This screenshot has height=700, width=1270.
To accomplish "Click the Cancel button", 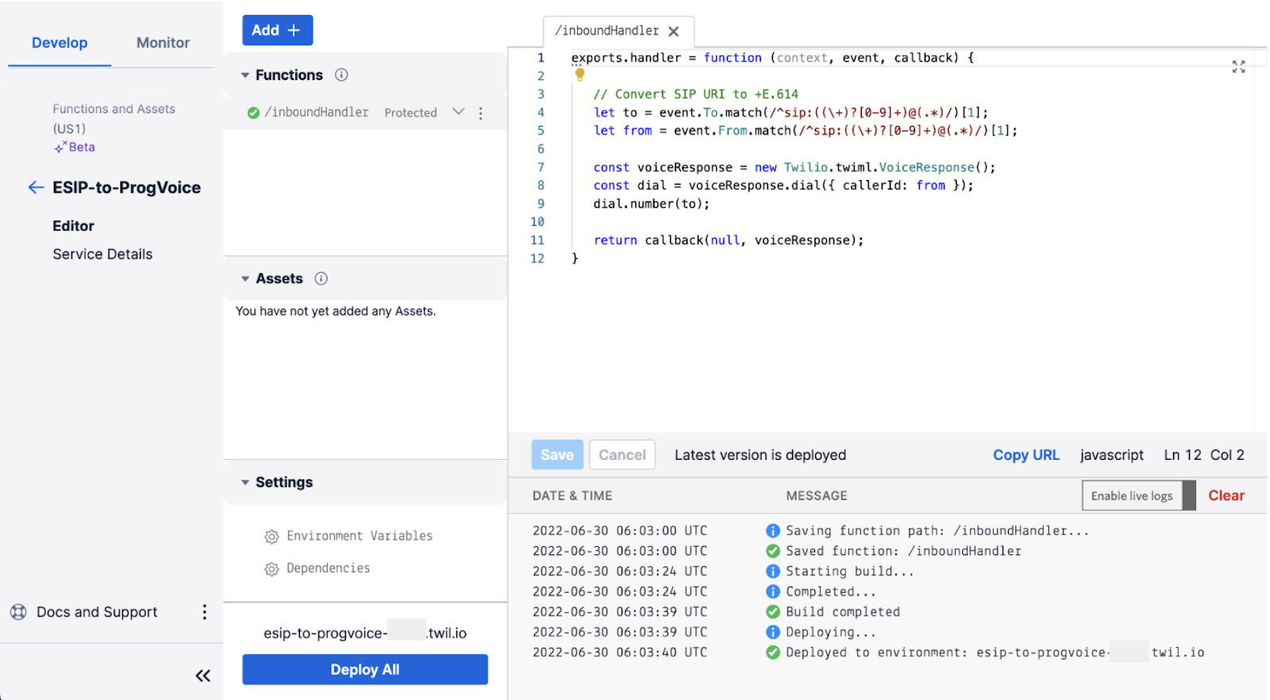I will point(622,455).
